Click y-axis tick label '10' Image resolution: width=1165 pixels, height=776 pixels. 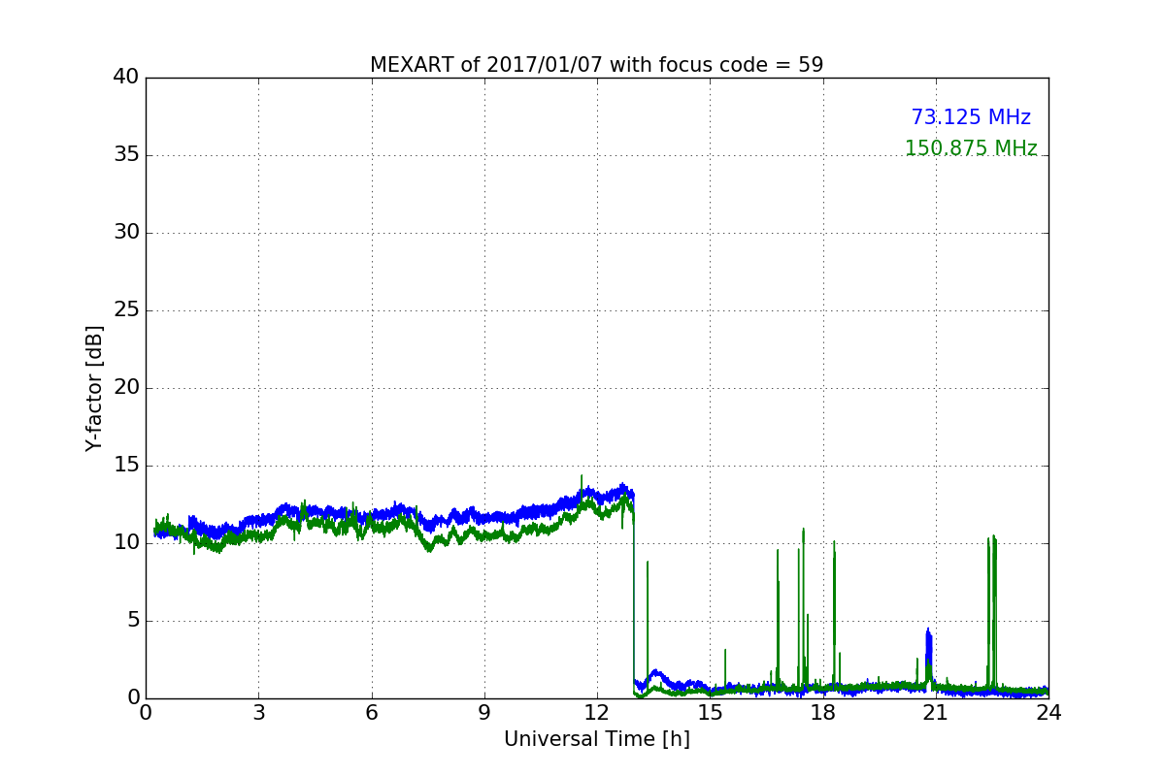pyautogui.click(x=126, y=543)
